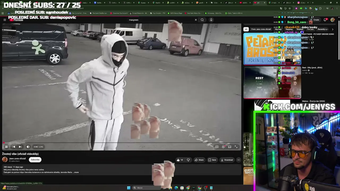Bookmark this page star icon

click(x=290, y=8)
